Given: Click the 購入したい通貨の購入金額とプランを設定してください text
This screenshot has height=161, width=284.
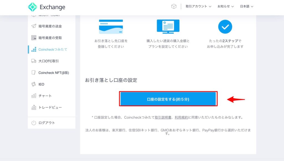Looking at the screenshot, I should (x=168, y=44).
